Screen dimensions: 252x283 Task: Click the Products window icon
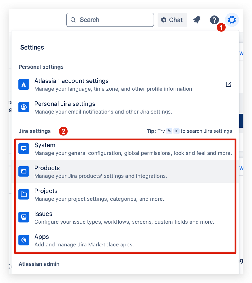click(x=24, y=171)
